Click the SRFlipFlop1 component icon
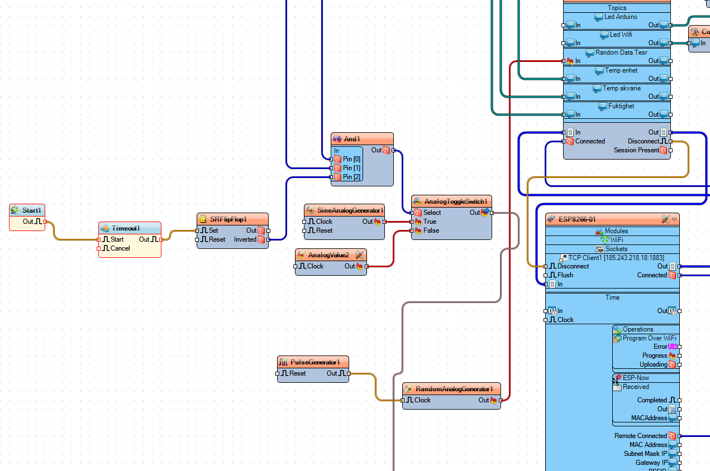This screenshot has width=710, height=471. [203, 219]
